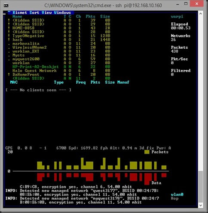208x213 pixels.
Task: Click the Data graph legend label
Action: tap(156, 183)
